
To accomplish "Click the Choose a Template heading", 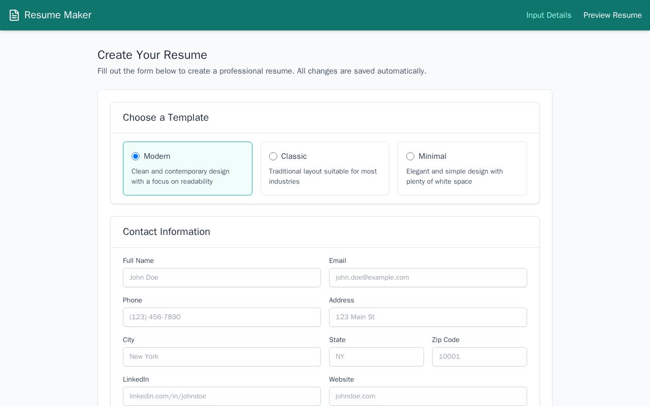I will tap(166, 118).
